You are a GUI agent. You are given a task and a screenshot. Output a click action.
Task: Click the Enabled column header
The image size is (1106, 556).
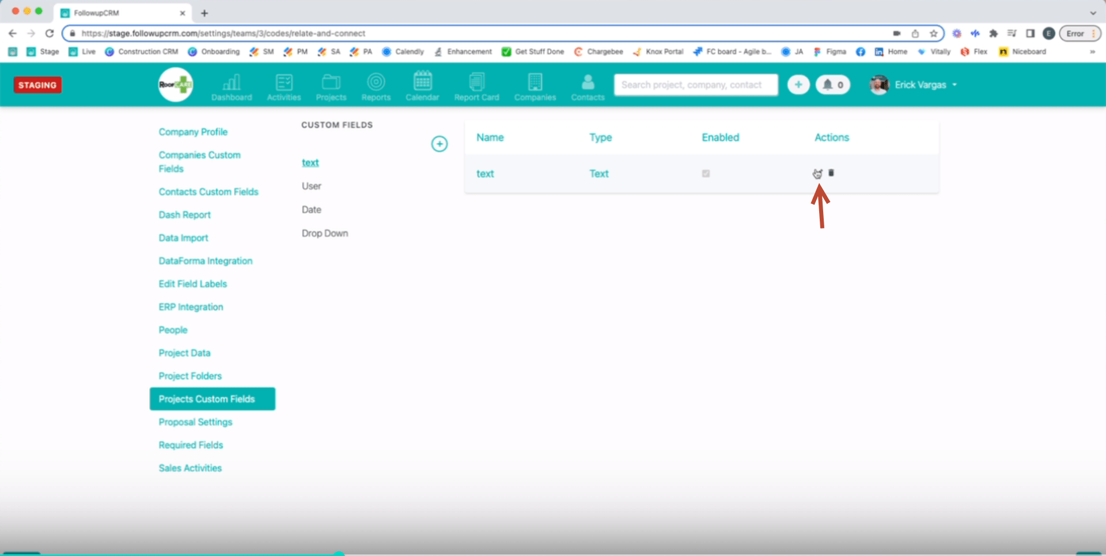[720, 138]
